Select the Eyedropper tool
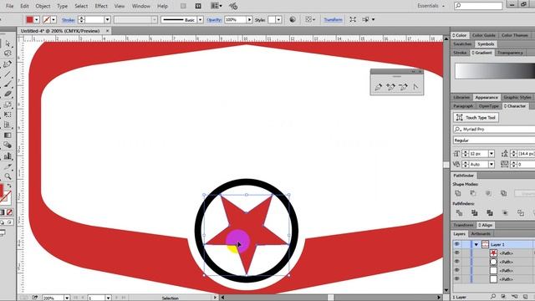535x301 pixels. coord(8,166)
